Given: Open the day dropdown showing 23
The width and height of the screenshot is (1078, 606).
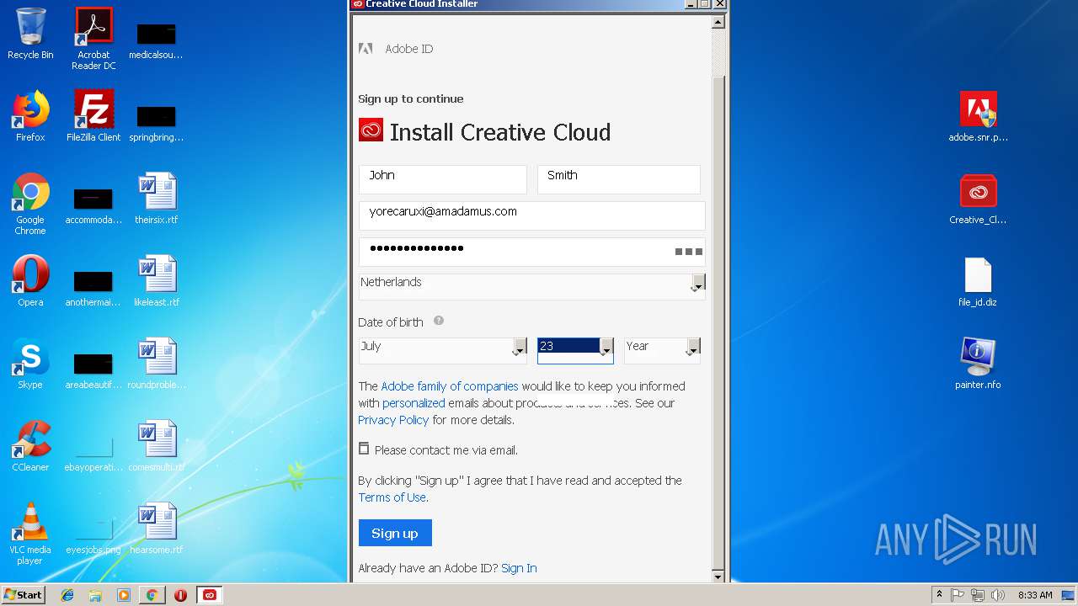Looking at the screenshot, I should click(x=575, y=351).
